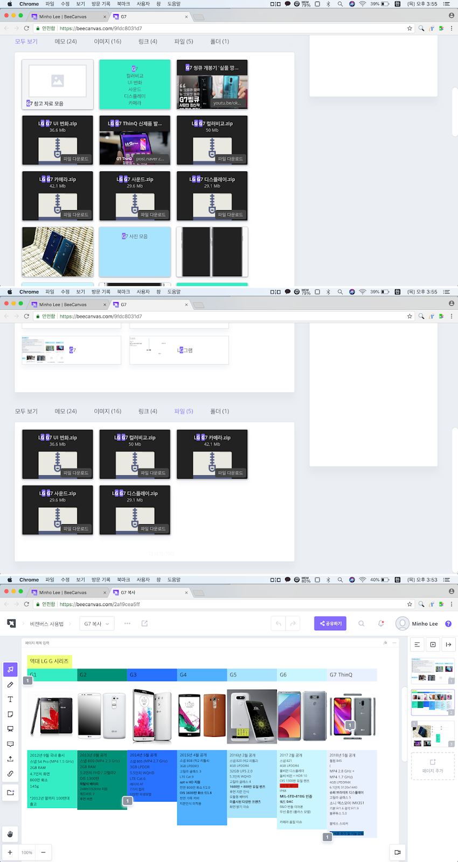Select page 2 thumbnail in right panel
Screen dimensions: 458x862
432,702
